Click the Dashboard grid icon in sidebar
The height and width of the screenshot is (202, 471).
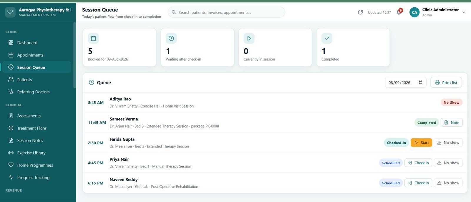point(11,43)
